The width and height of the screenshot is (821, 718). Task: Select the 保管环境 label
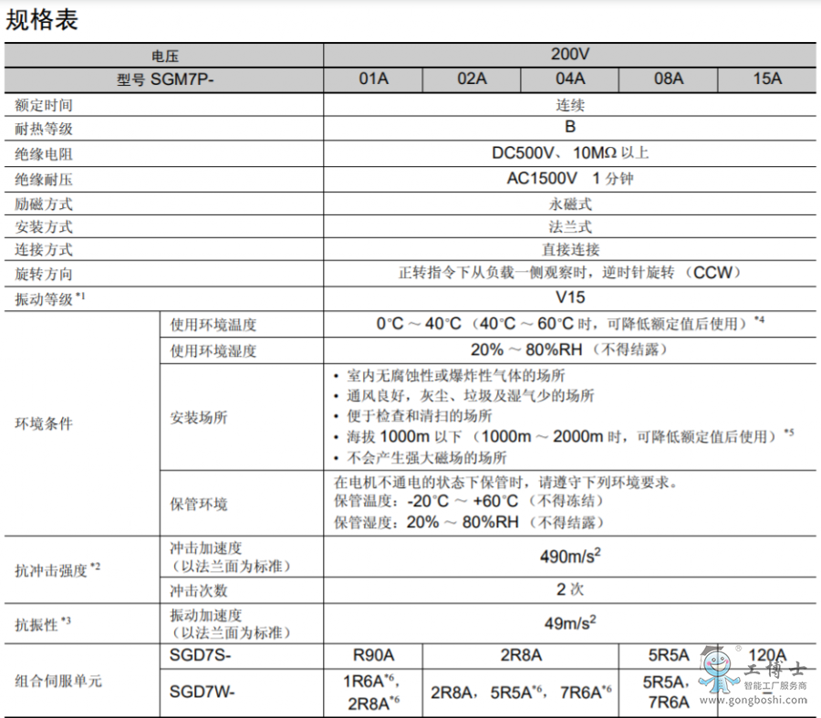point(199,505)
